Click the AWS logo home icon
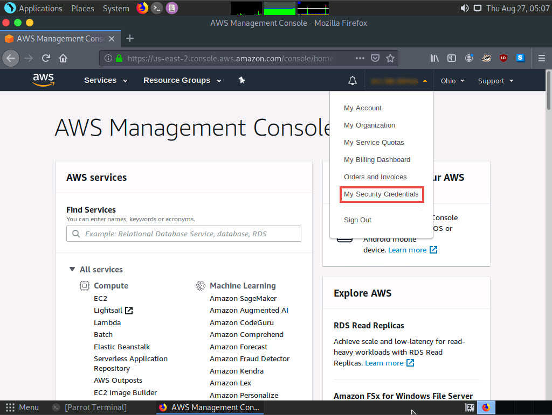552x415 pixels. pos(43,80)
